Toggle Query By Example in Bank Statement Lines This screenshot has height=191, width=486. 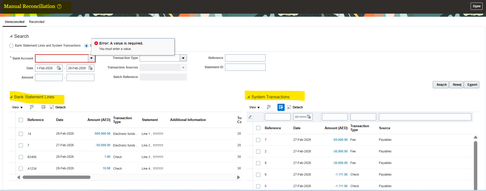coord(44,107)
